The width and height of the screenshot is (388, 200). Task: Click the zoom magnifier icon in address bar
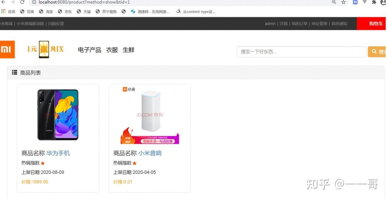[x=334, y=2]
